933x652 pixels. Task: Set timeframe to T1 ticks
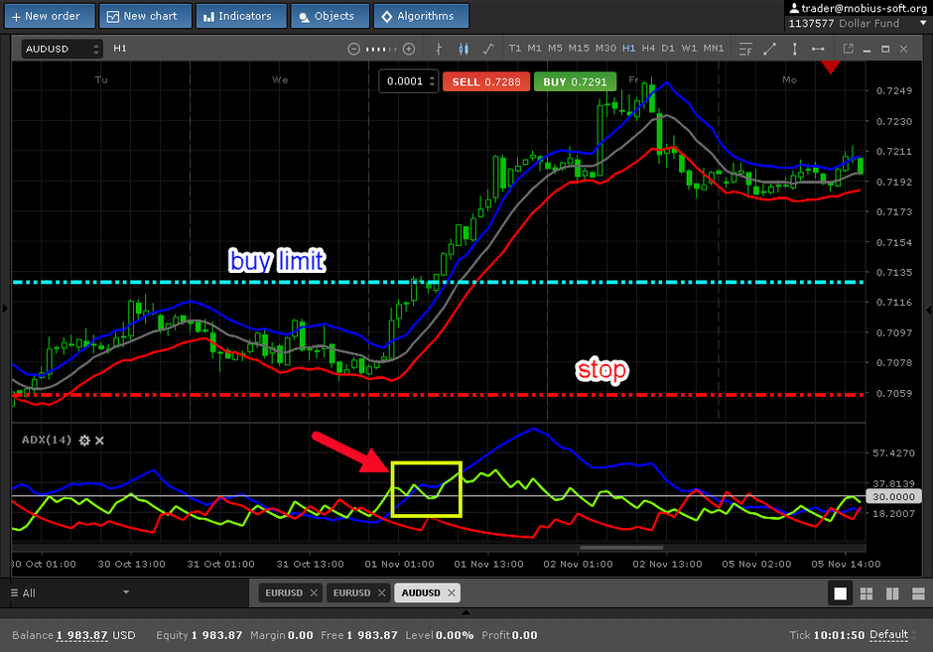pyautogui.click(x=515, y=49)
